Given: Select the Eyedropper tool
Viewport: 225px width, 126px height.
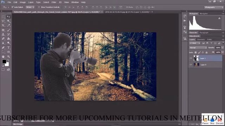Looking at the screenshot, I should (8, 26).
